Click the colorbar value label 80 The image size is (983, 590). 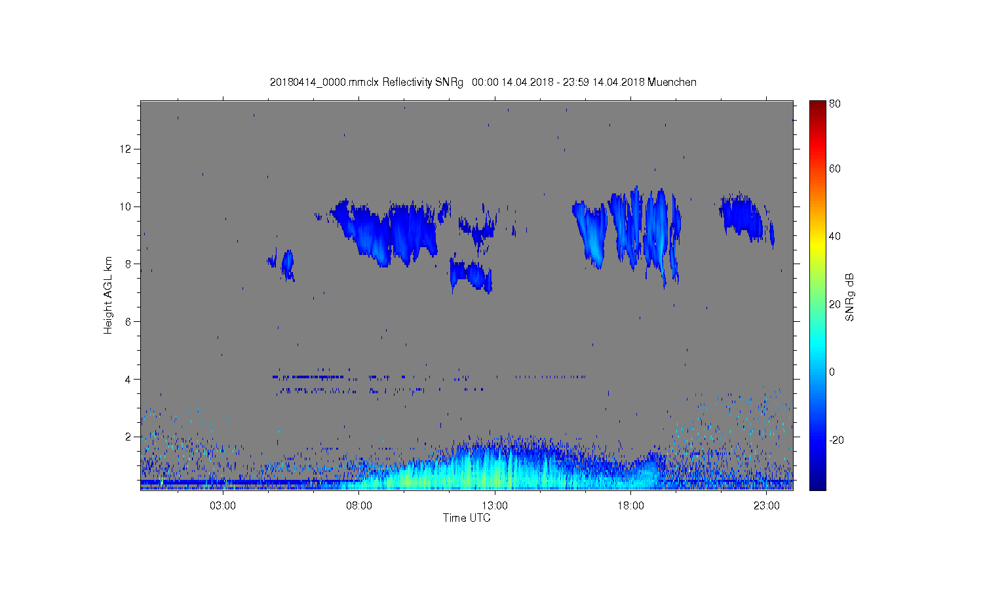[x=835, y=104]
